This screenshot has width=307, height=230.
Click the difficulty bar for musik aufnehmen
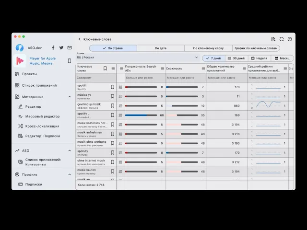[182, 134]
